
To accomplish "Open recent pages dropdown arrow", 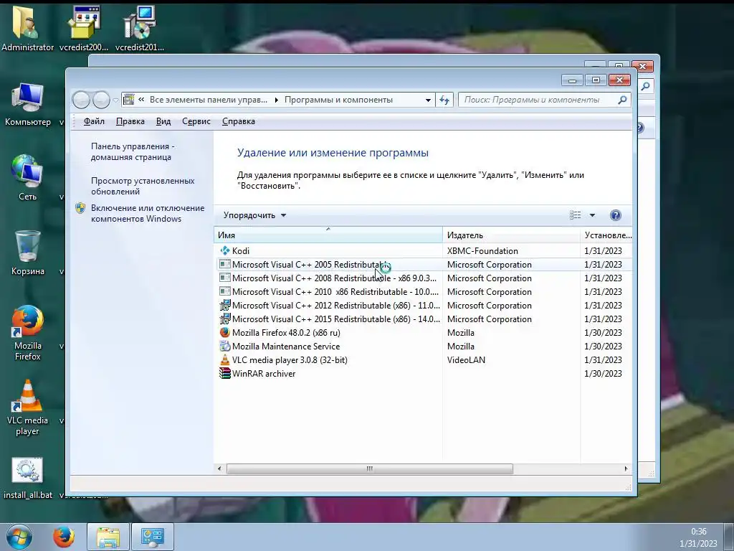I will coord(115,100).
